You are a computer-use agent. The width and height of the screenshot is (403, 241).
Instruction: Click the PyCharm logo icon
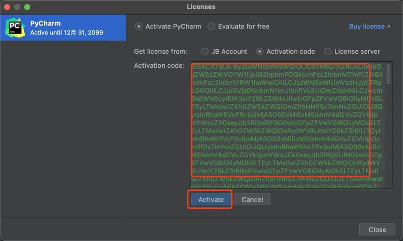tap(15, 28)
